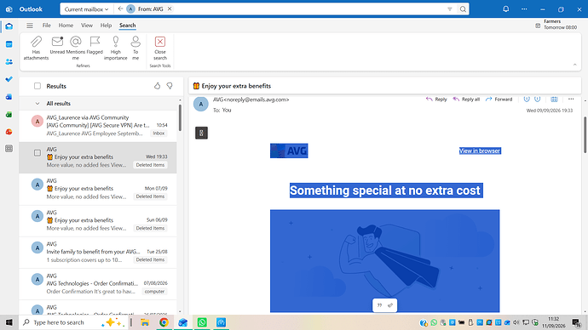Apply High importance refiner
Image resolution: width=588 pixels, height=330 pixels.
coord(116,48)
